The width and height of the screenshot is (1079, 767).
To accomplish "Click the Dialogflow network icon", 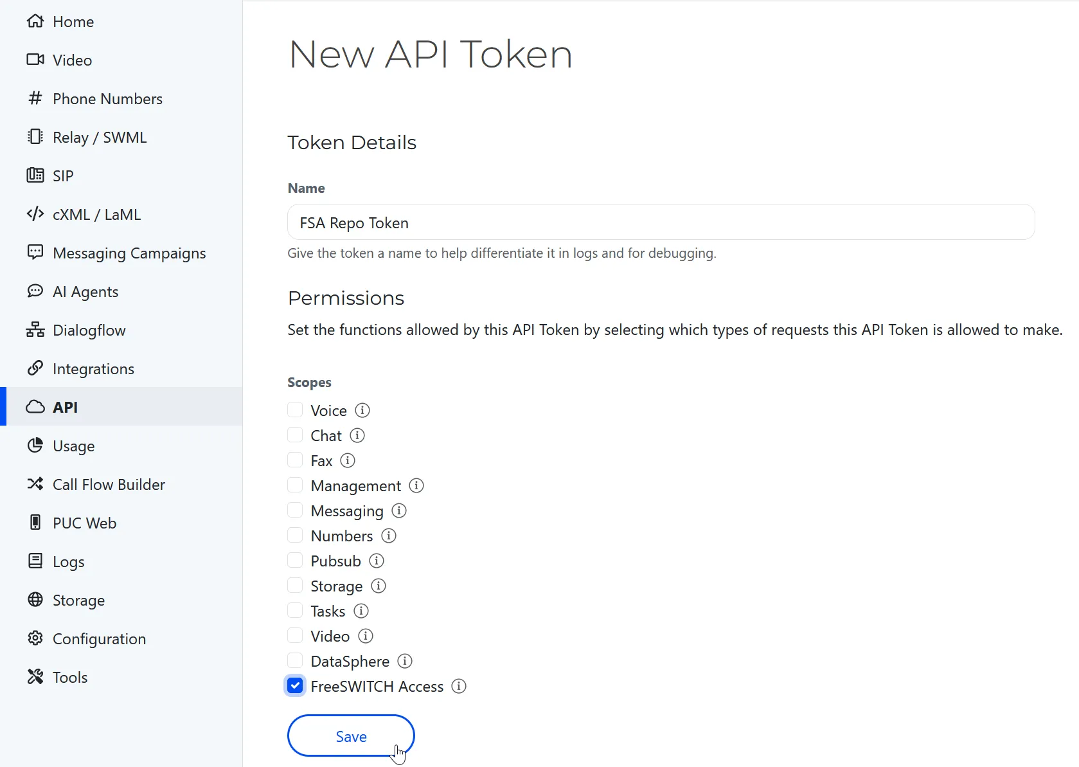I will [35, 330].
